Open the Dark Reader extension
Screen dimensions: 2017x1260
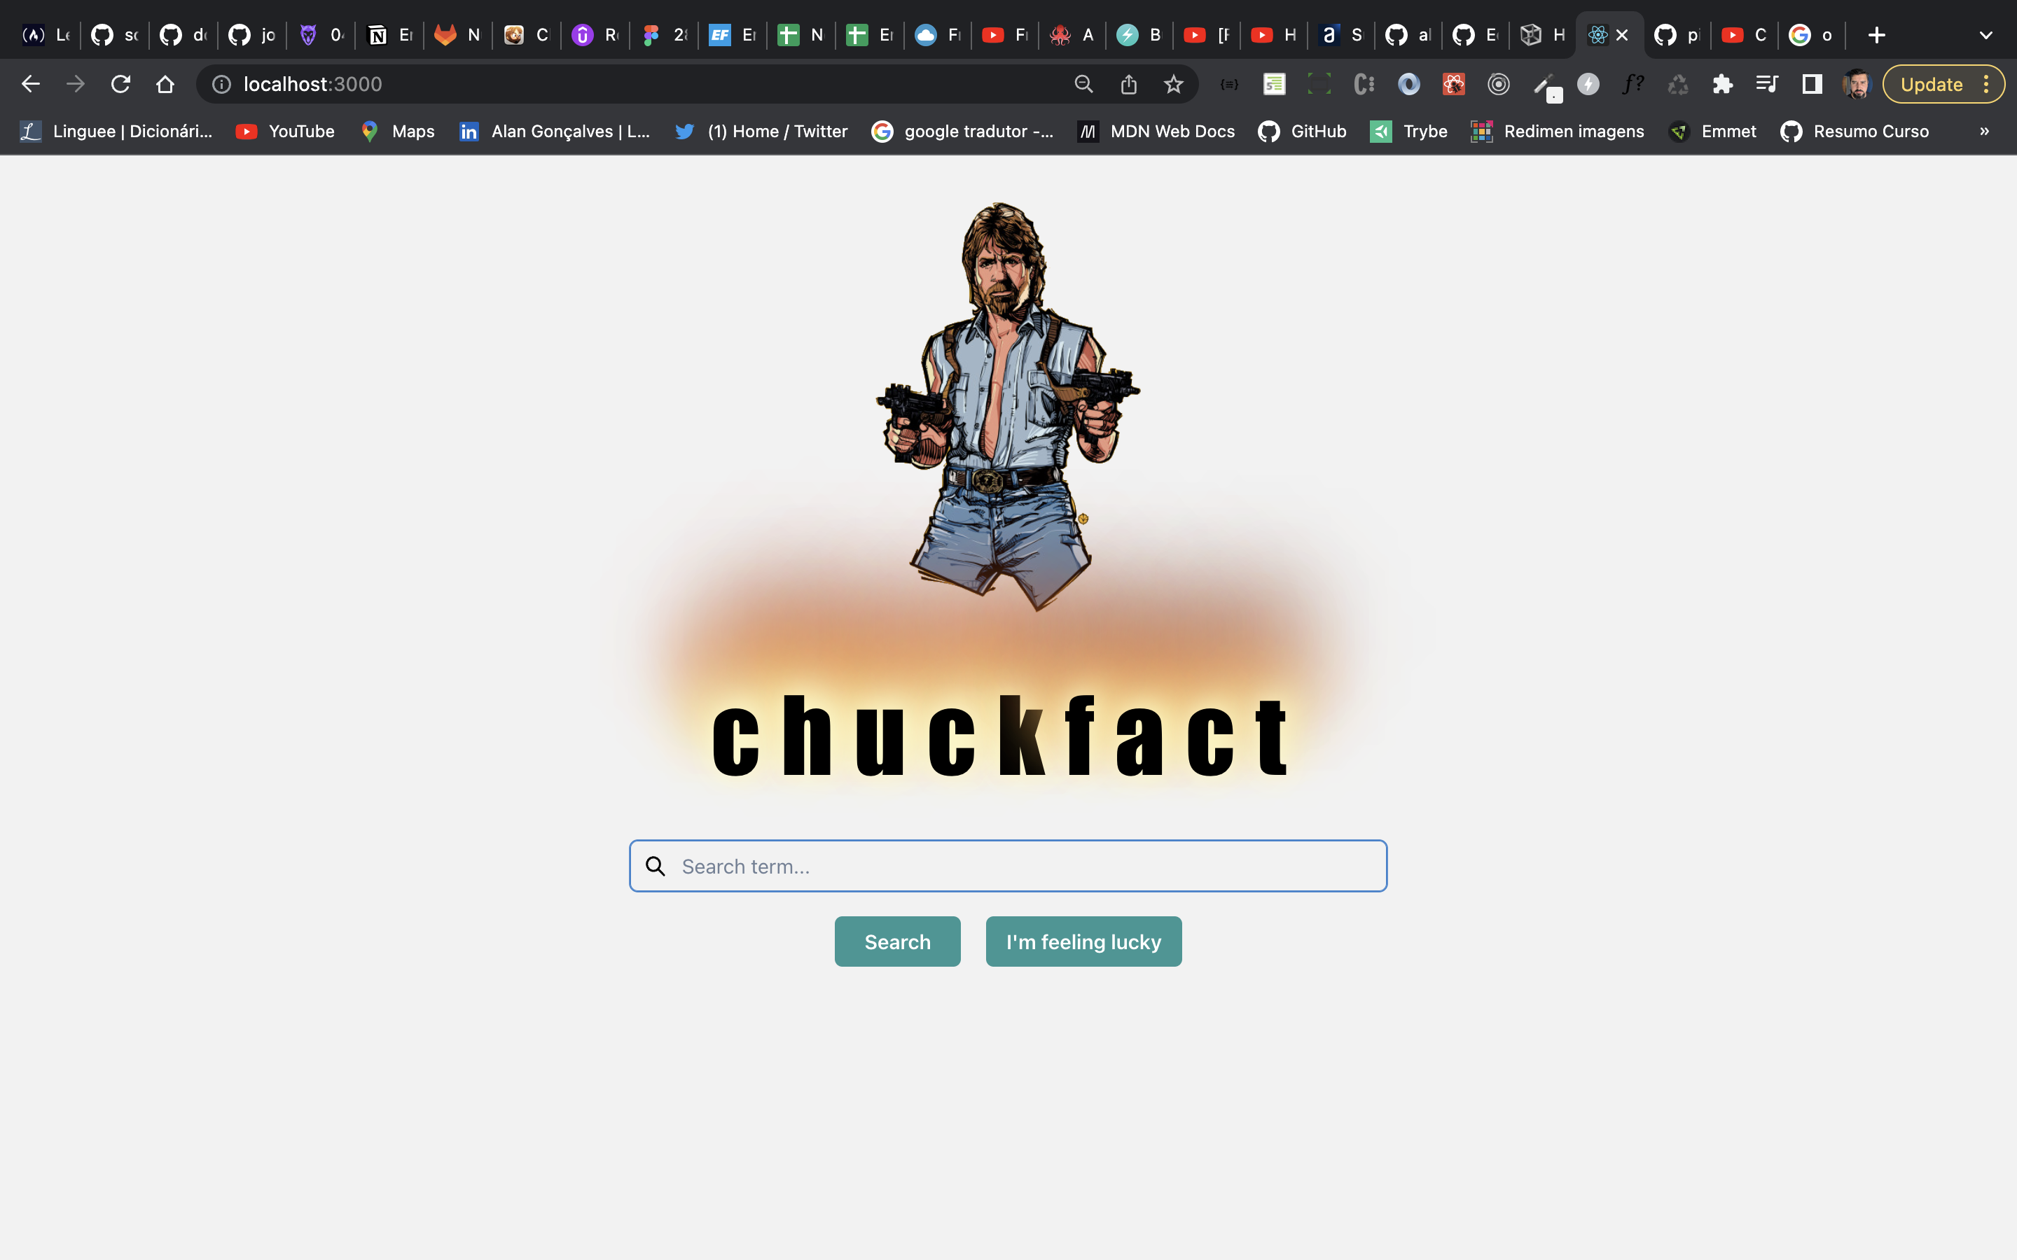tap(1408, 84)
